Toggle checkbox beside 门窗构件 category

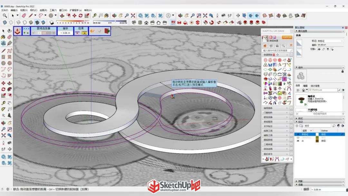pyautogui.click(x=291, y=113)
